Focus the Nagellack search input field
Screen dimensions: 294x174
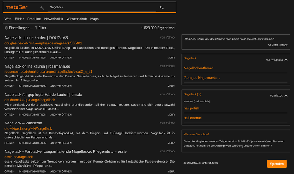(102, 7)
